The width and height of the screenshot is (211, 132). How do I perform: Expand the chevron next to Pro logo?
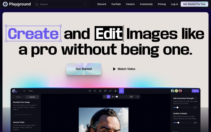point(19,91)
